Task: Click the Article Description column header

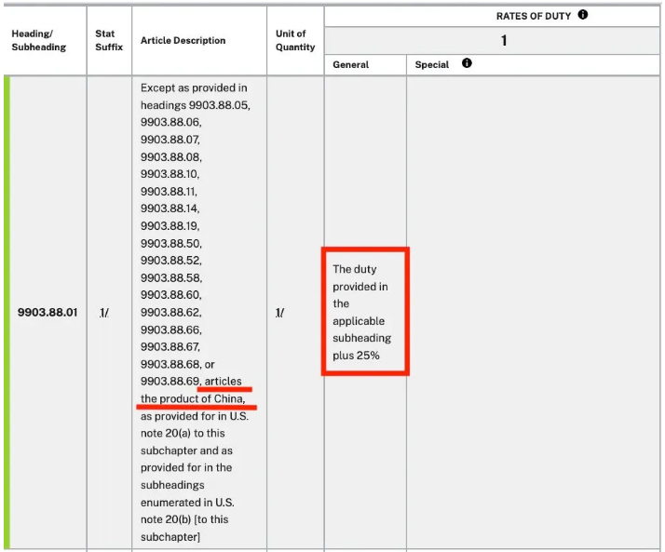Action: click(x=183, y=40)
